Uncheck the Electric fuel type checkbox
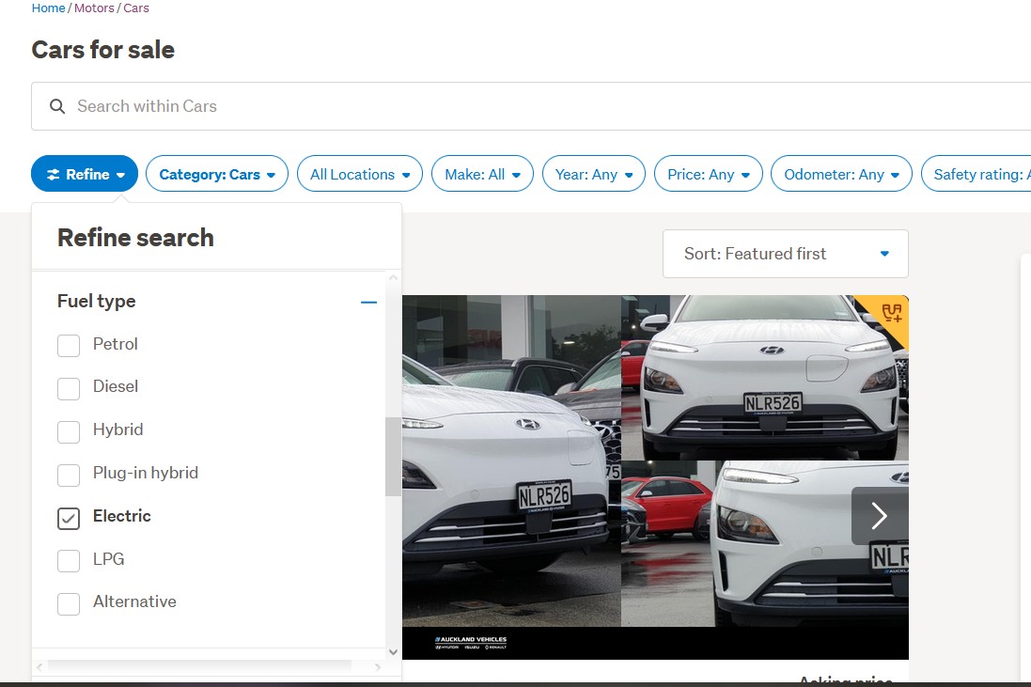1031x687 pixels. click(69, 517)
